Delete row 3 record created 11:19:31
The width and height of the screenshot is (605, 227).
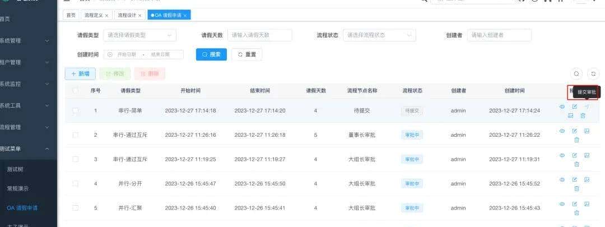(x=576, y=164)
